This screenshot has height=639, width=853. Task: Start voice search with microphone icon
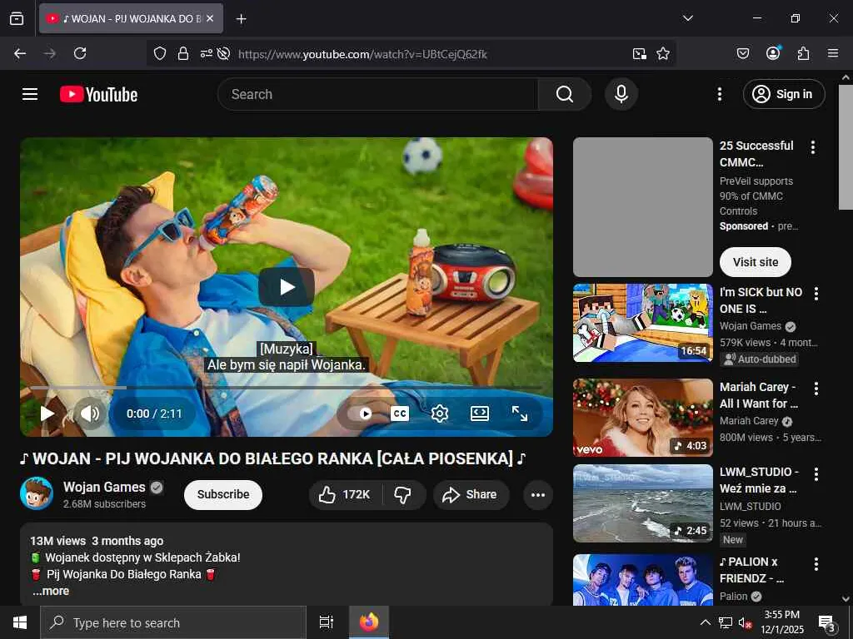[621, 94]
